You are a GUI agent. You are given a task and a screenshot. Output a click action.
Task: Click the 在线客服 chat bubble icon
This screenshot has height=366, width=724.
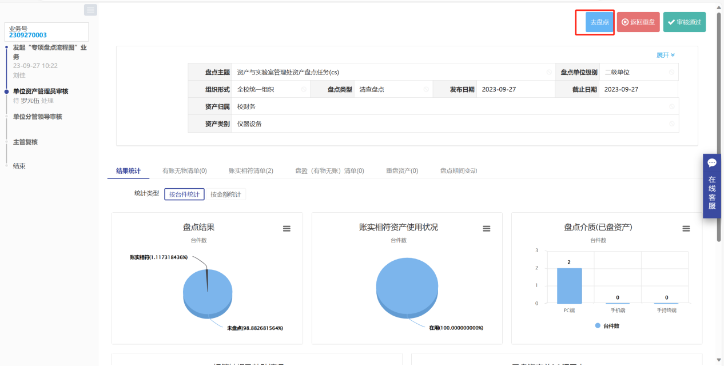pyautogui.click(x=712, y=163)
